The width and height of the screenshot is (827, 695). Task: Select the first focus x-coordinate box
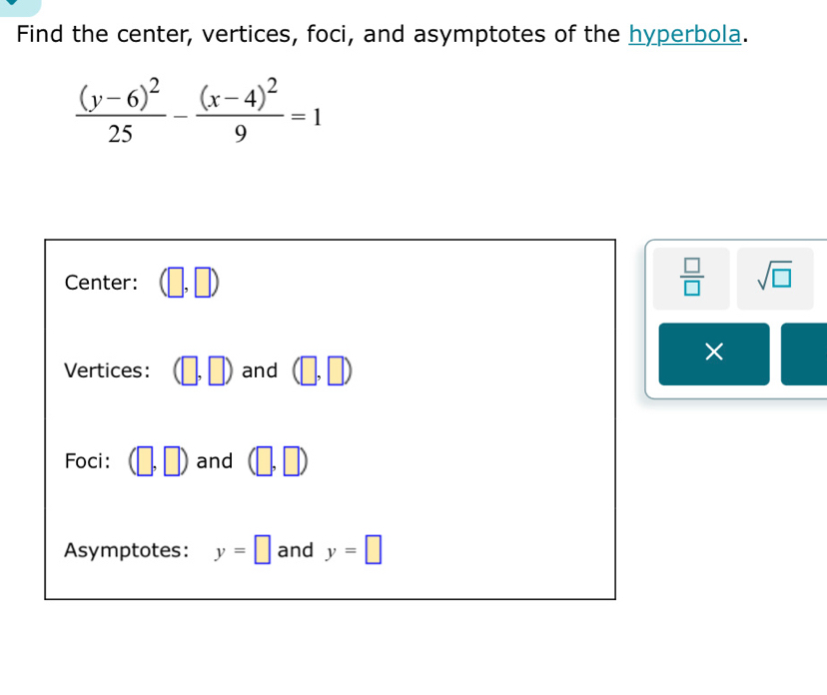click(146, 462)
